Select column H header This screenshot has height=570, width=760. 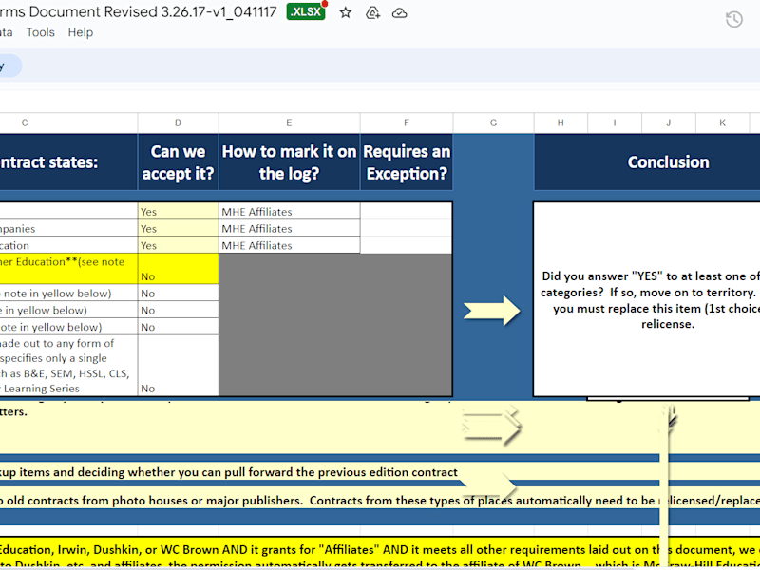tap(560, 123)
